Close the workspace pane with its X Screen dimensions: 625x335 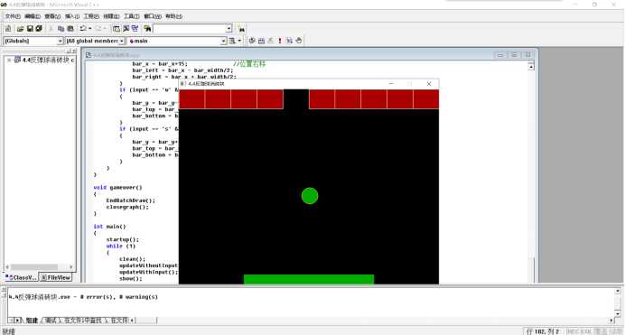pos(74,51)
